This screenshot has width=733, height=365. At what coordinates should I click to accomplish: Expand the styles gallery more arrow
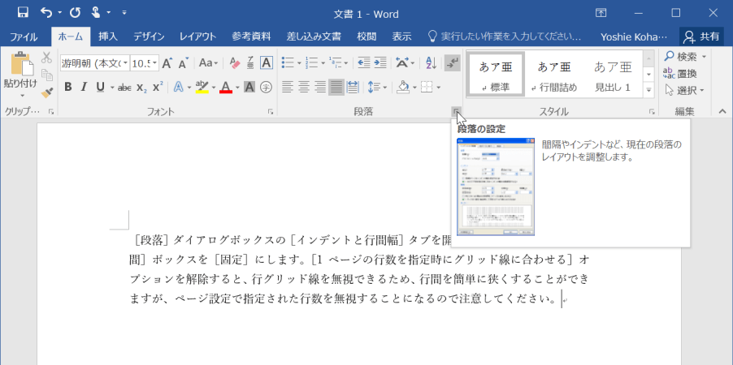click(648, 90)
